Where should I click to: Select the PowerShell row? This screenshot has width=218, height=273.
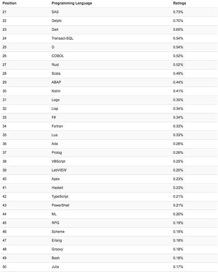pos(109,205)
